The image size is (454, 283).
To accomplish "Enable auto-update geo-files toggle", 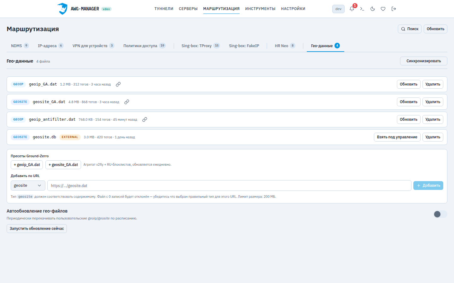I will pyautogui.click(x=440, y=214).
